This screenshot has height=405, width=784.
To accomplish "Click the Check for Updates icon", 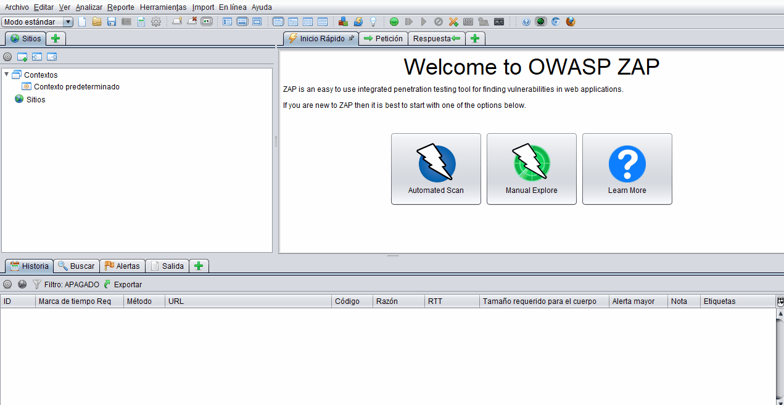I will click(x=358, y=22).
